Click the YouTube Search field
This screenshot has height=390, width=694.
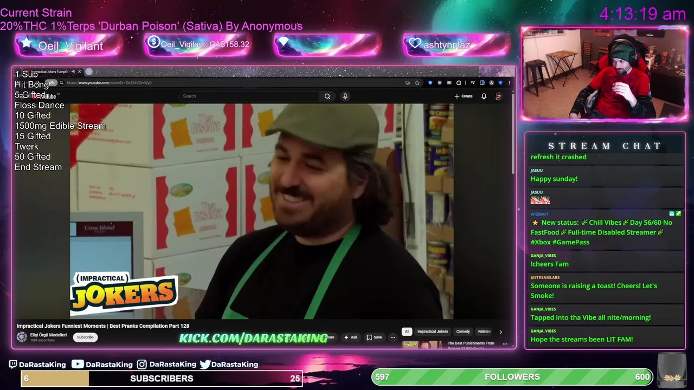pos(249,96)
